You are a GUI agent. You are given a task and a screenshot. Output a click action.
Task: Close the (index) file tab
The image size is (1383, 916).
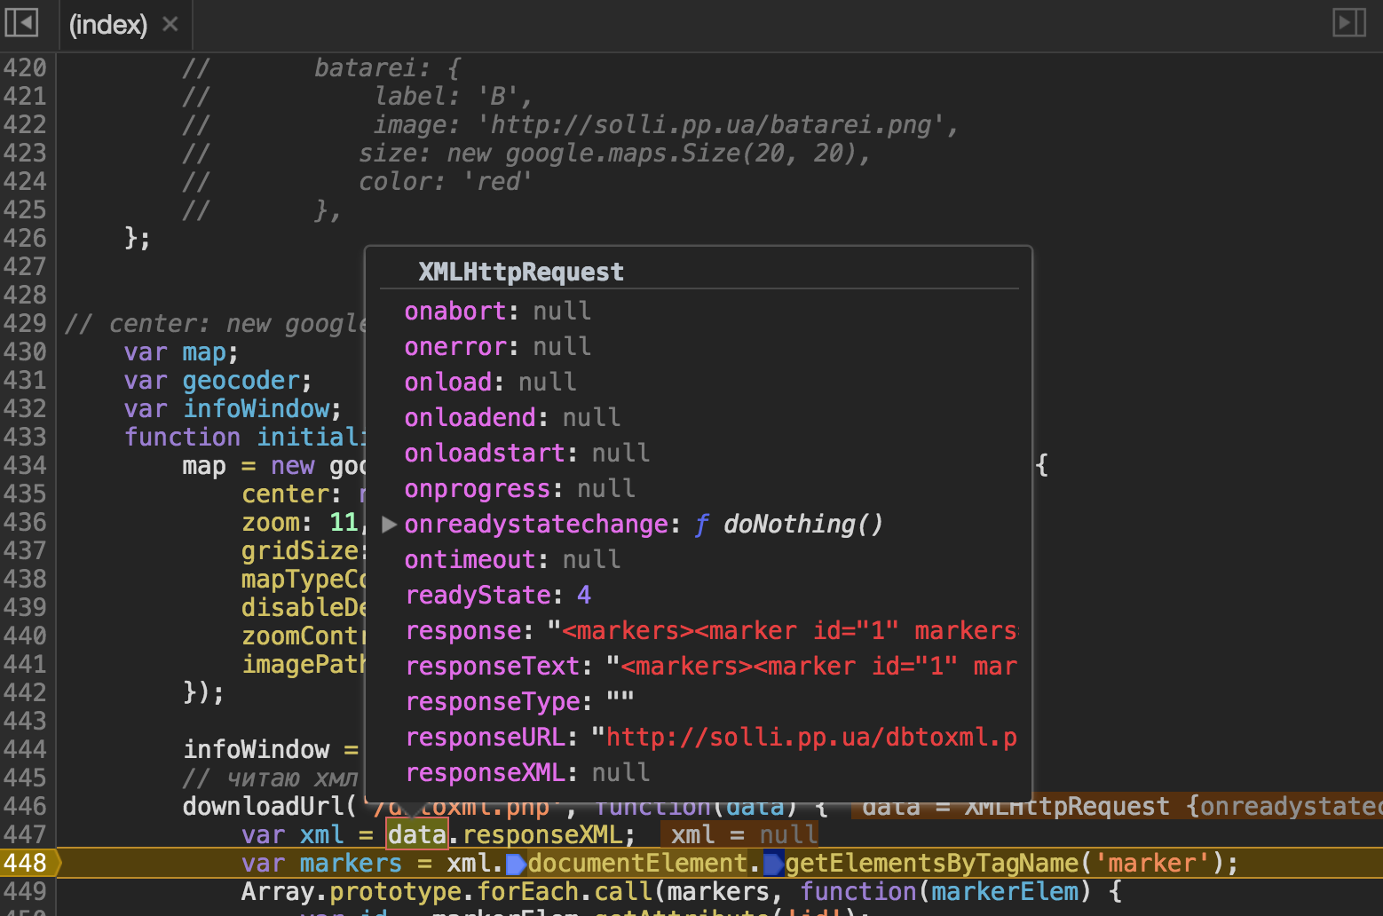[170, 24]
